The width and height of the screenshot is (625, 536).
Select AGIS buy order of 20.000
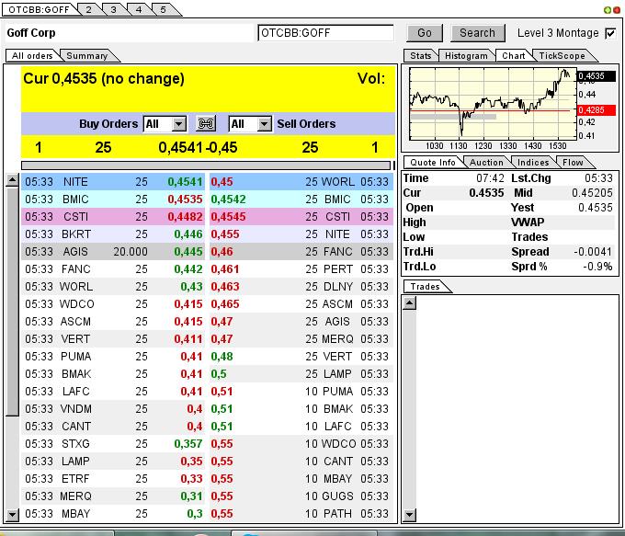pos(113,252)
